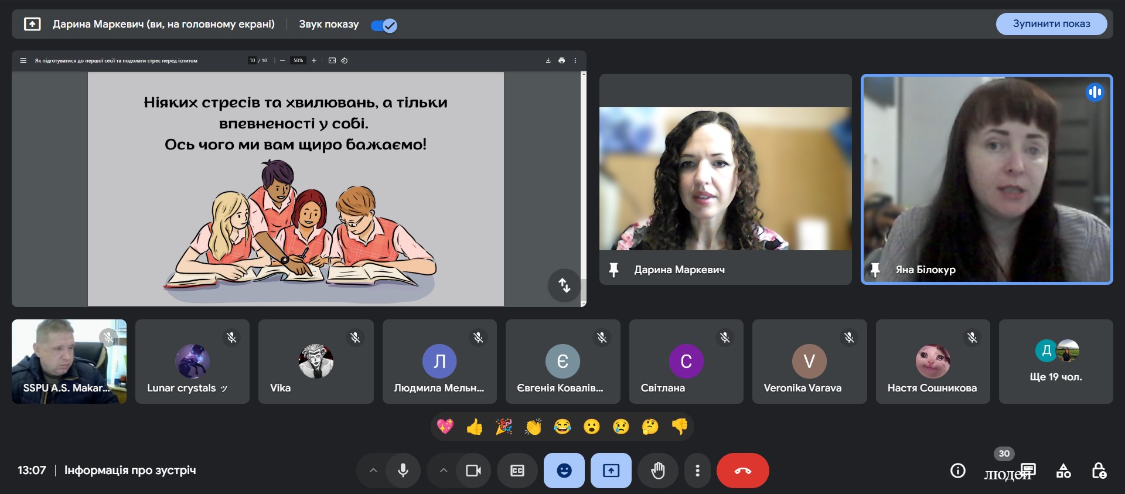This screenshot has height=494, width=1125.
Task: Print the PDF document
Action: tap(561, 60)
